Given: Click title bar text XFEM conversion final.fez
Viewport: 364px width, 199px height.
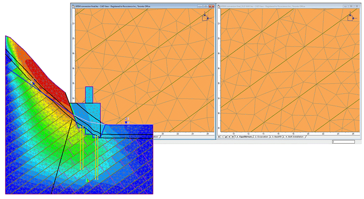Looking at the screenshot, I should pyautogui.click(x=87, y=6).
